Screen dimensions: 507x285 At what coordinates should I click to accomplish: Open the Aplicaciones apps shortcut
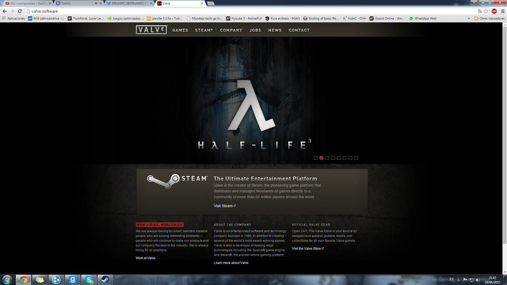point(13,19)
